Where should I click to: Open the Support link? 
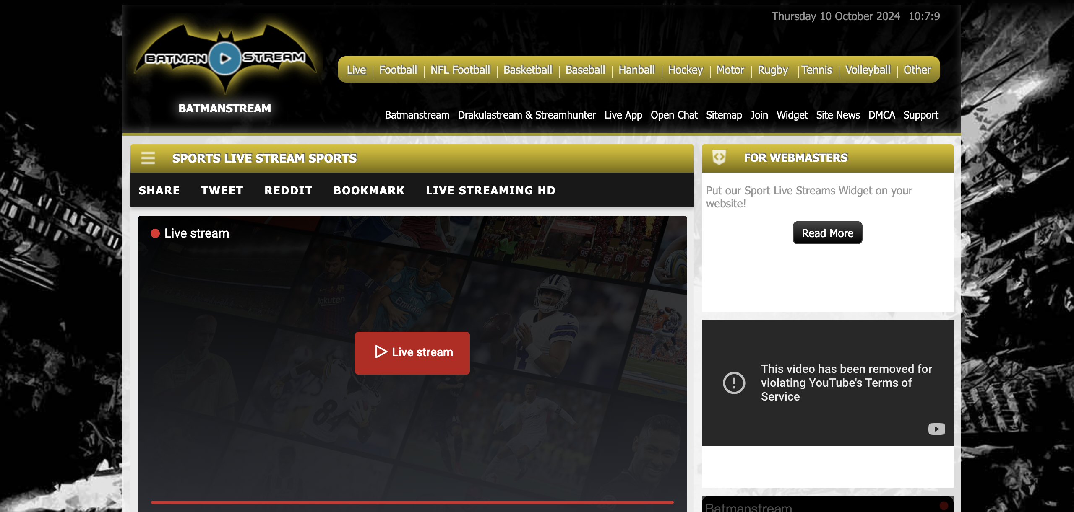pyautogui.click(x=921, y=115)
